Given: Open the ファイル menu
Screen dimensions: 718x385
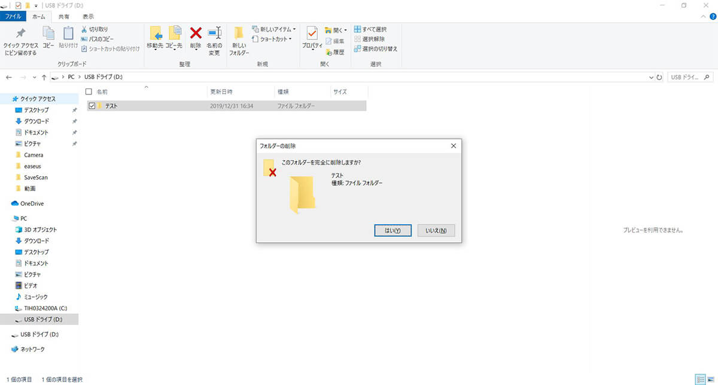Looking at the screenshot, I should click(13, 16).
